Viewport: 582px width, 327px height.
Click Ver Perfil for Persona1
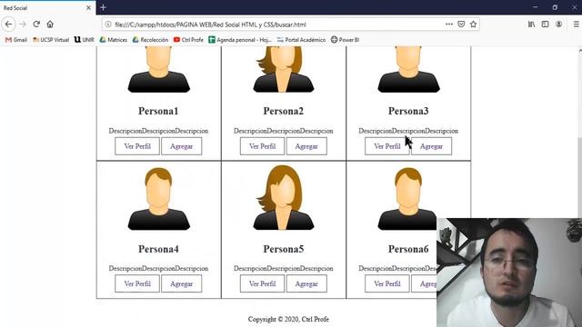click(137, 146)
